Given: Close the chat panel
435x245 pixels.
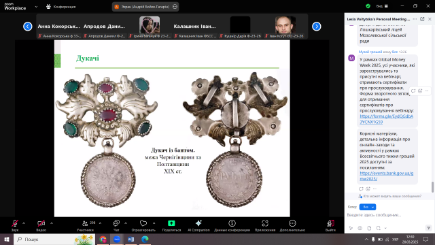Looking at the screenshot, I should (x=430, y=19).
